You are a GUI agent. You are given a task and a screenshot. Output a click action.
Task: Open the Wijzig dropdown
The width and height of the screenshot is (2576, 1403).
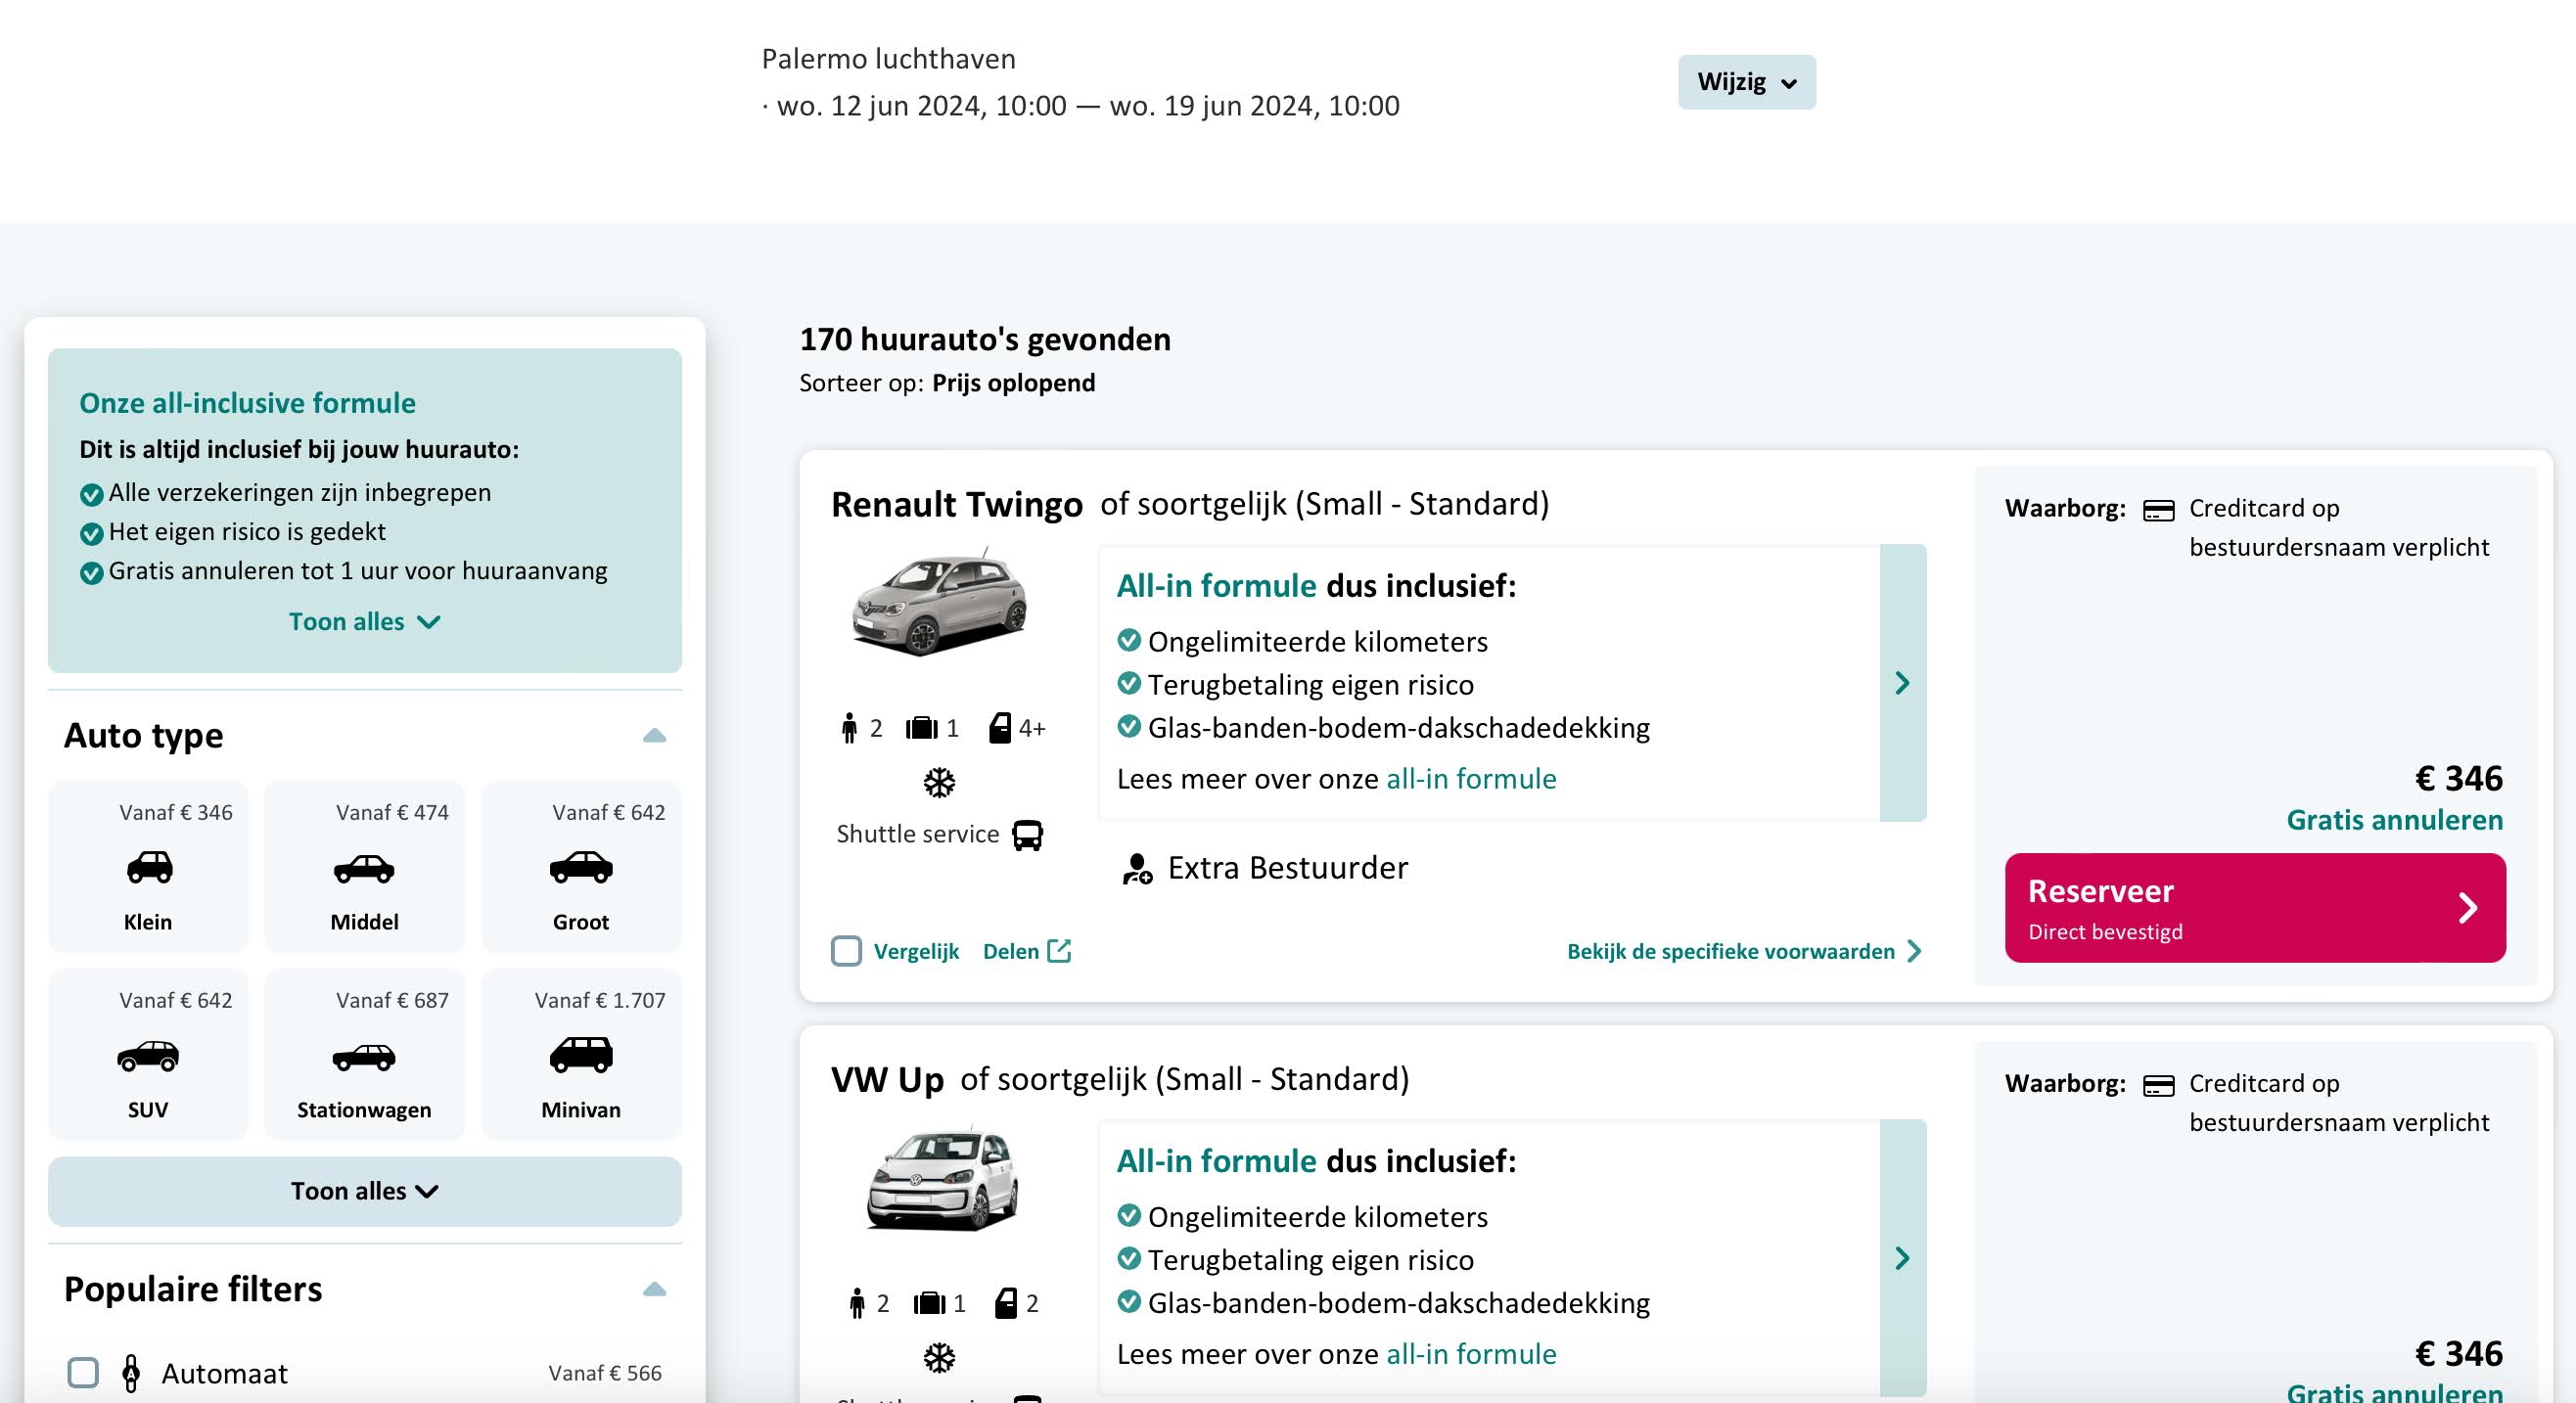[1747, 82]
